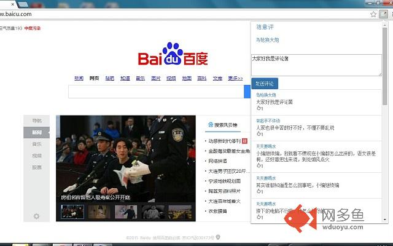This screenshot has height=246, width=393.
Task: Select the highlighted 新闻 tab in left sidebar
Action: (37, 132)
